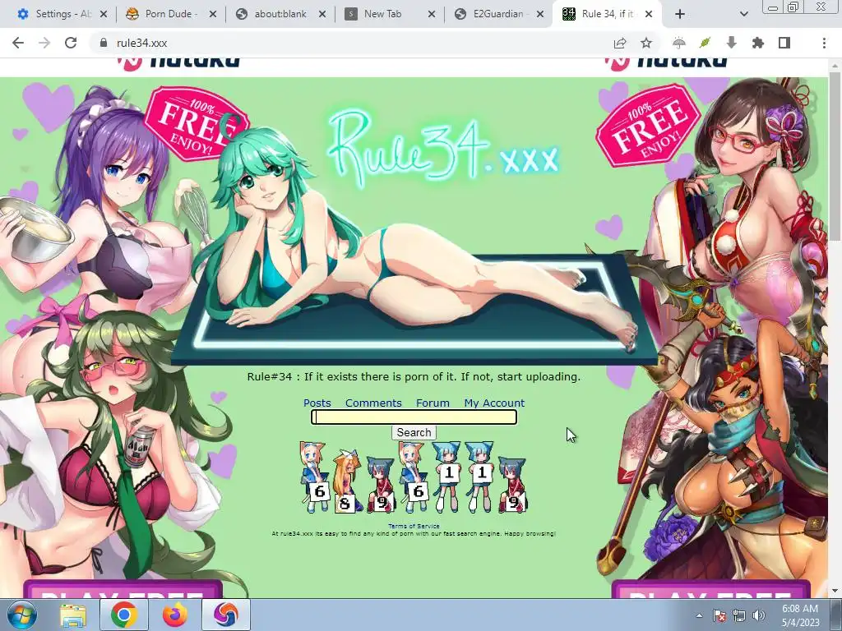
Task: Click the address bar showing rule34.xxx
Action: tap(354, 43)
